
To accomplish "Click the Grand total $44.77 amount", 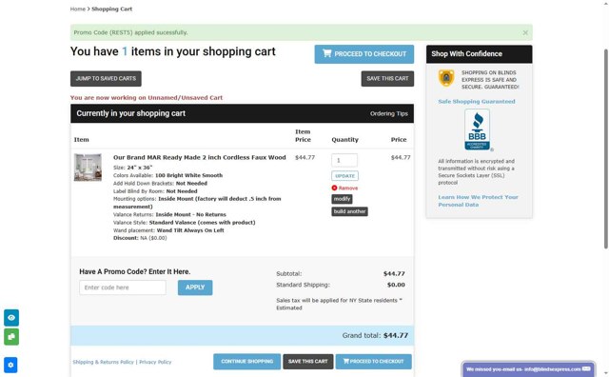I will pyautogui.click(x=396, y=335).
